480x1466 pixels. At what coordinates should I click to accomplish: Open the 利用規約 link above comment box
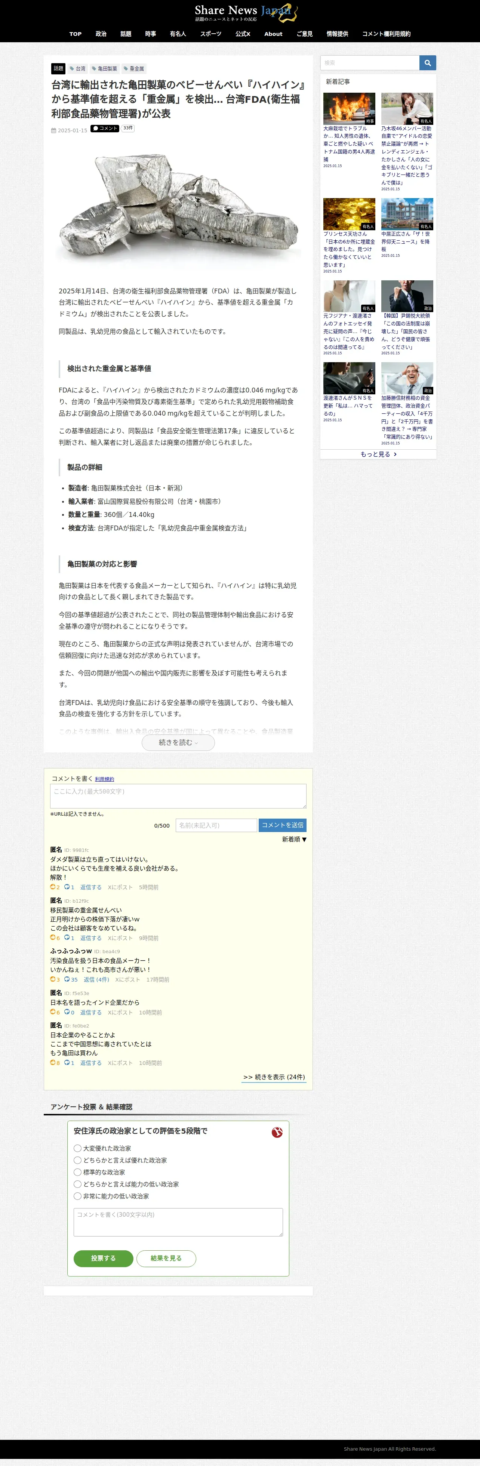point(104,779)
